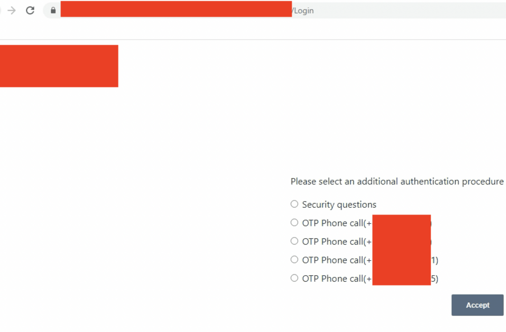506x332 pixels.
Task: Click the "Please select an additional authentication procedure" prompt
Action: [x=397, y=182]
